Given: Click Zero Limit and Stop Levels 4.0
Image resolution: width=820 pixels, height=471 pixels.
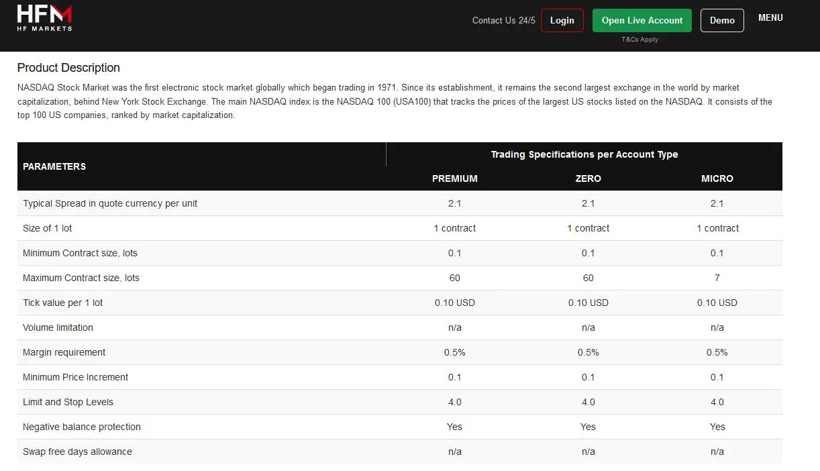Looking at the screenshot, I should [588, 402].
